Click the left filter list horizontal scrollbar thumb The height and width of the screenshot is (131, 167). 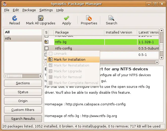tap(15, 76)
